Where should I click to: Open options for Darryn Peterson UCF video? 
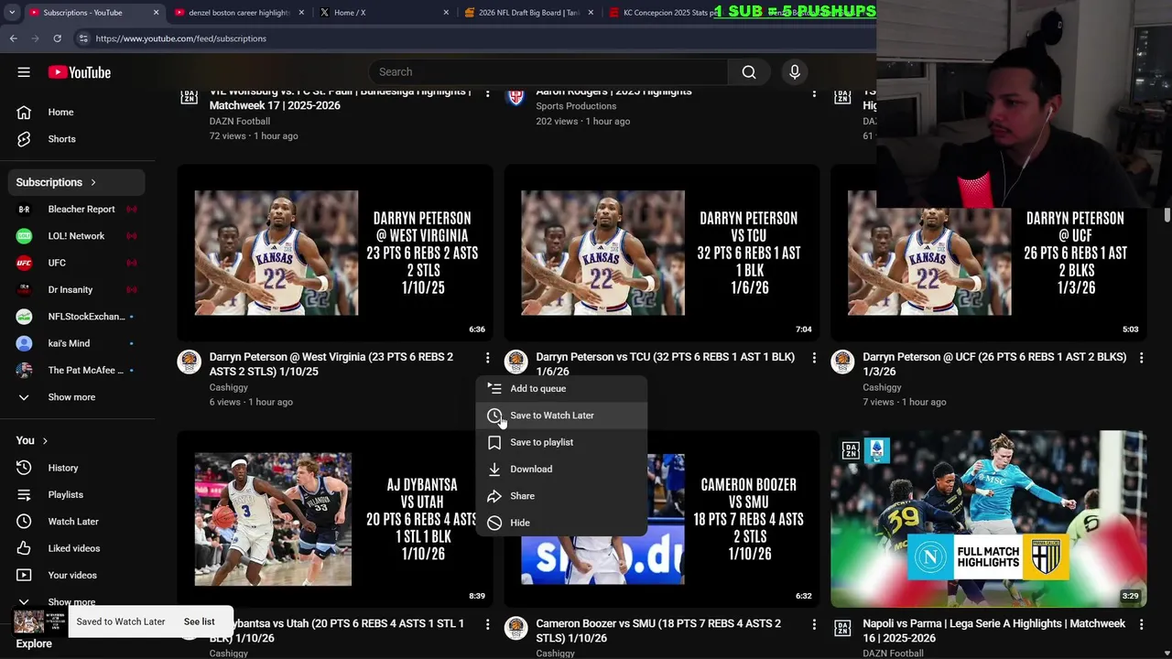(x=1141, y=358)
